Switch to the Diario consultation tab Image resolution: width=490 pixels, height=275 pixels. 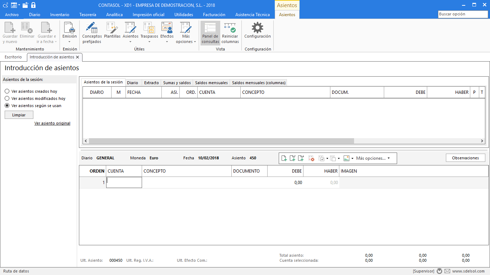[x=132, y=83]
